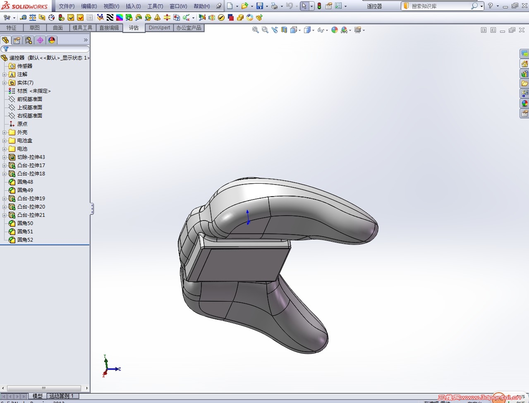Open Costing coins icon
Viewport: 529px width, 403px height.
tap(240, 17)
